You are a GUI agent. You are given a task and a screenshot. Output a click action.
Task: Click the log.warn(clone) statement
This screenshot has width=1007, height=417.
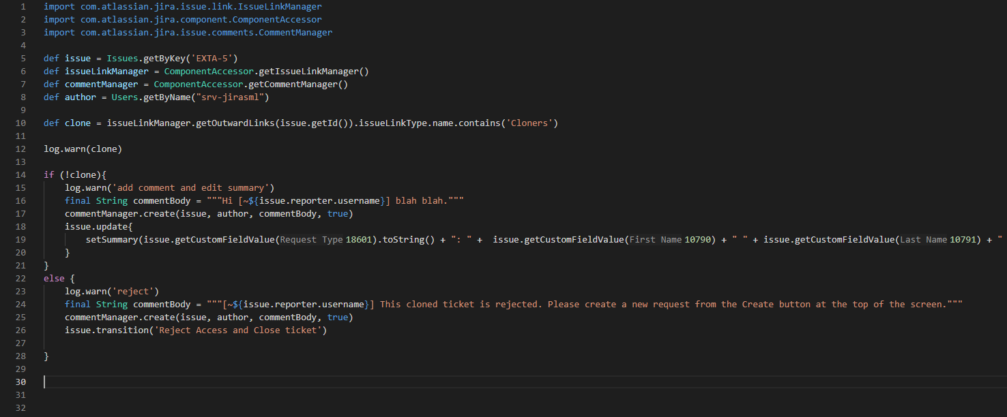(83, 149)
